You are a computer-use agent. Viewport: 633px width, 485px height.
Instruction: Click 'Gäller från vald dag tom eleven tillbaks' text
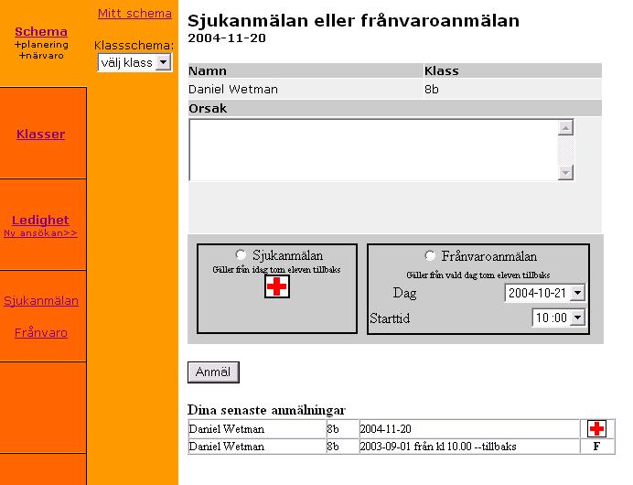(478, 275)
